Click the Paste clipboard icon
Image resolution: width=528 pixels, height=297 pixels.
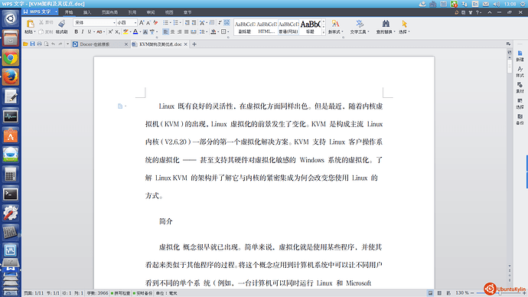click(30, 23)
